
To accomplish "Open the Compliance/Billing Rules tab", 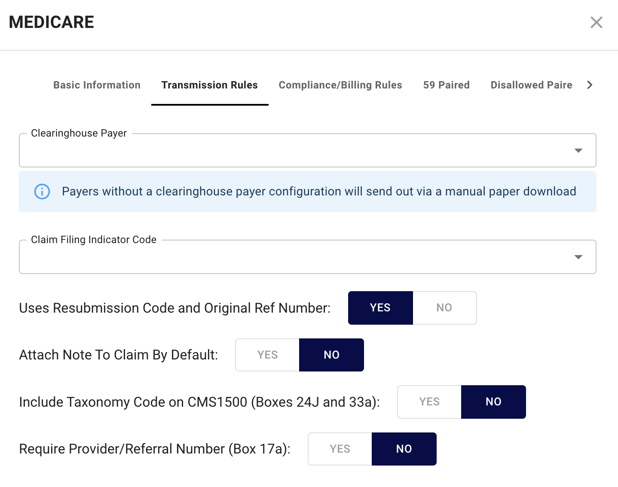I will (340, 85).
